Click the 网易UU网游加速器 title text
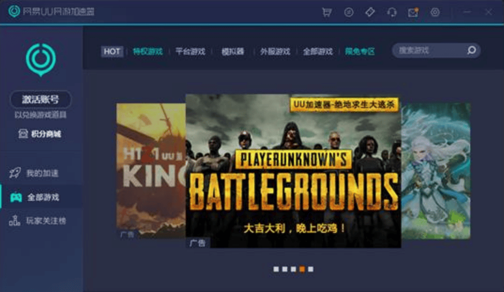504x292 pixels. pos(59,12)
